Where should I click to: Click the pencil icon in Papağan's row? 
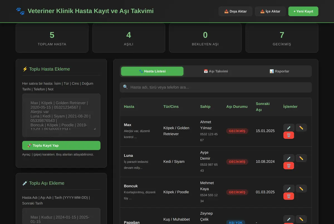301,219
